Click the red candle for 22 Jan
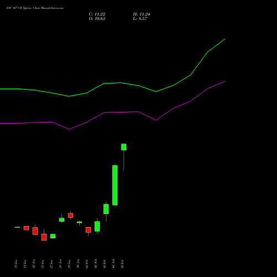The width and height of the screenshot is (277, 277). click(x=35, y=231)
